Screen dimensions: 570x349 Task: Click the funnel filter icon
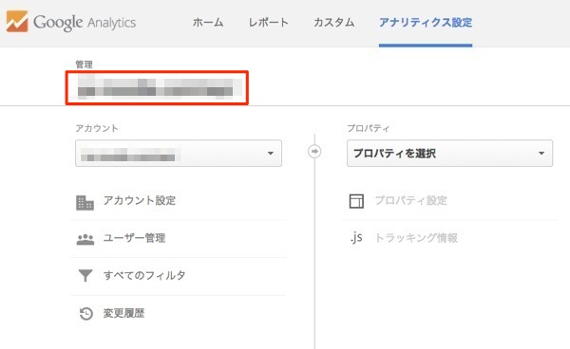(85, 275)
